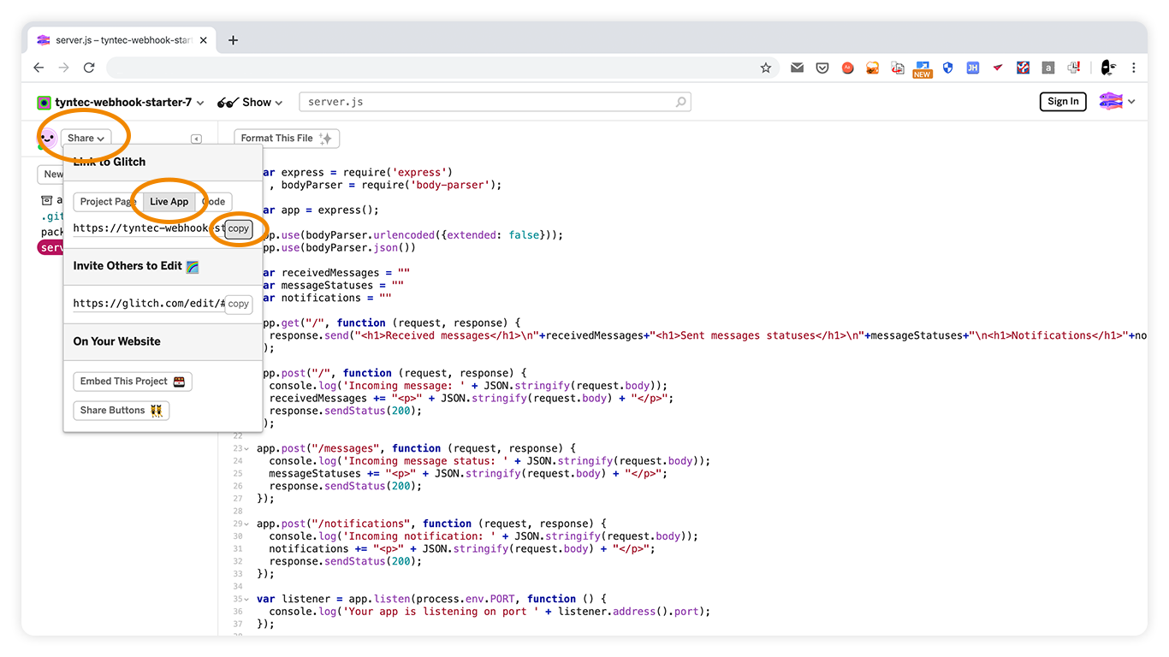Click the https://tyntec-webhook URL field
The width and height of the screenshot is (1169, 657).
click(149, 228)
